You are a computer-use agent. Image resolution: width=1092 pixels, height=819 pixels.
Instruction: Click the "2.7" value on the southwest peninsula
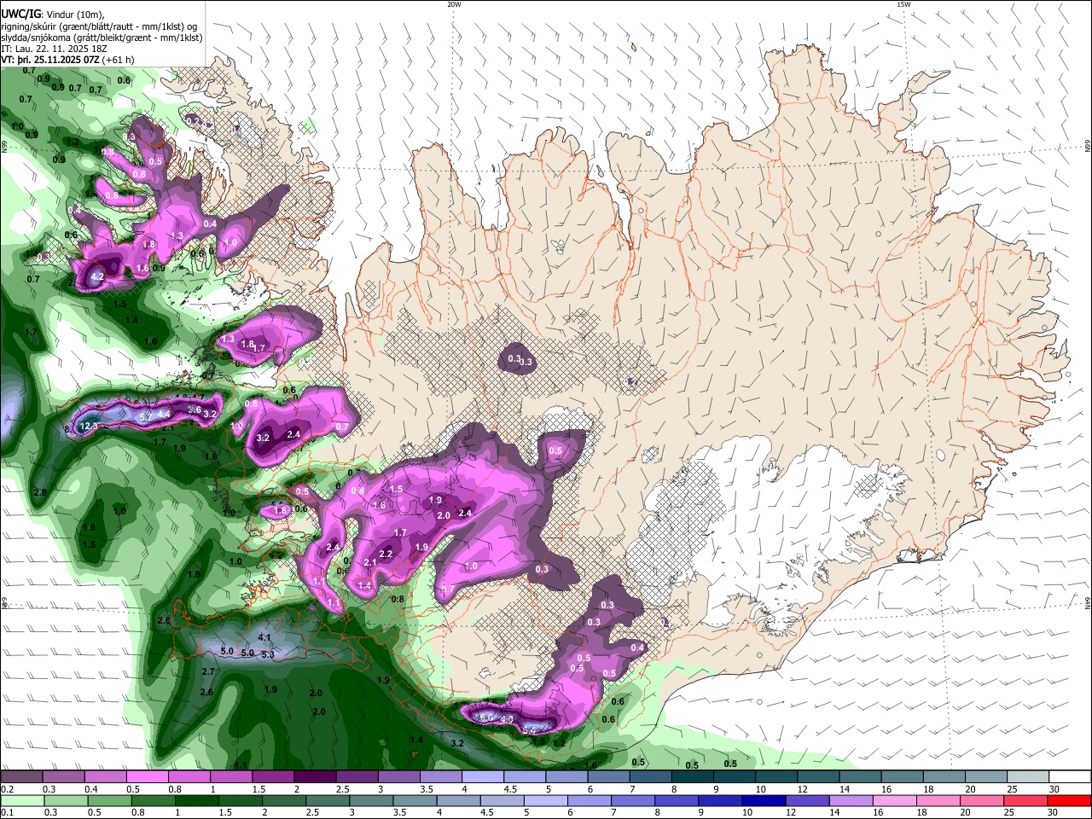point(207,671)
